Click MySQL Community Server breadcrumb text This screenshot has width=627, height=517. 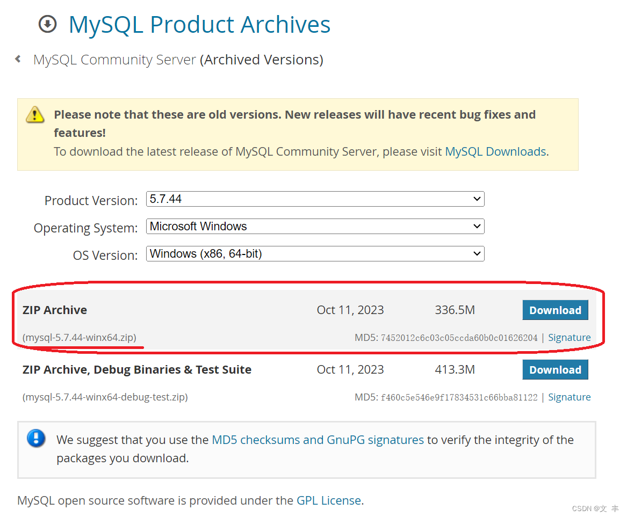tap(114, 60)
